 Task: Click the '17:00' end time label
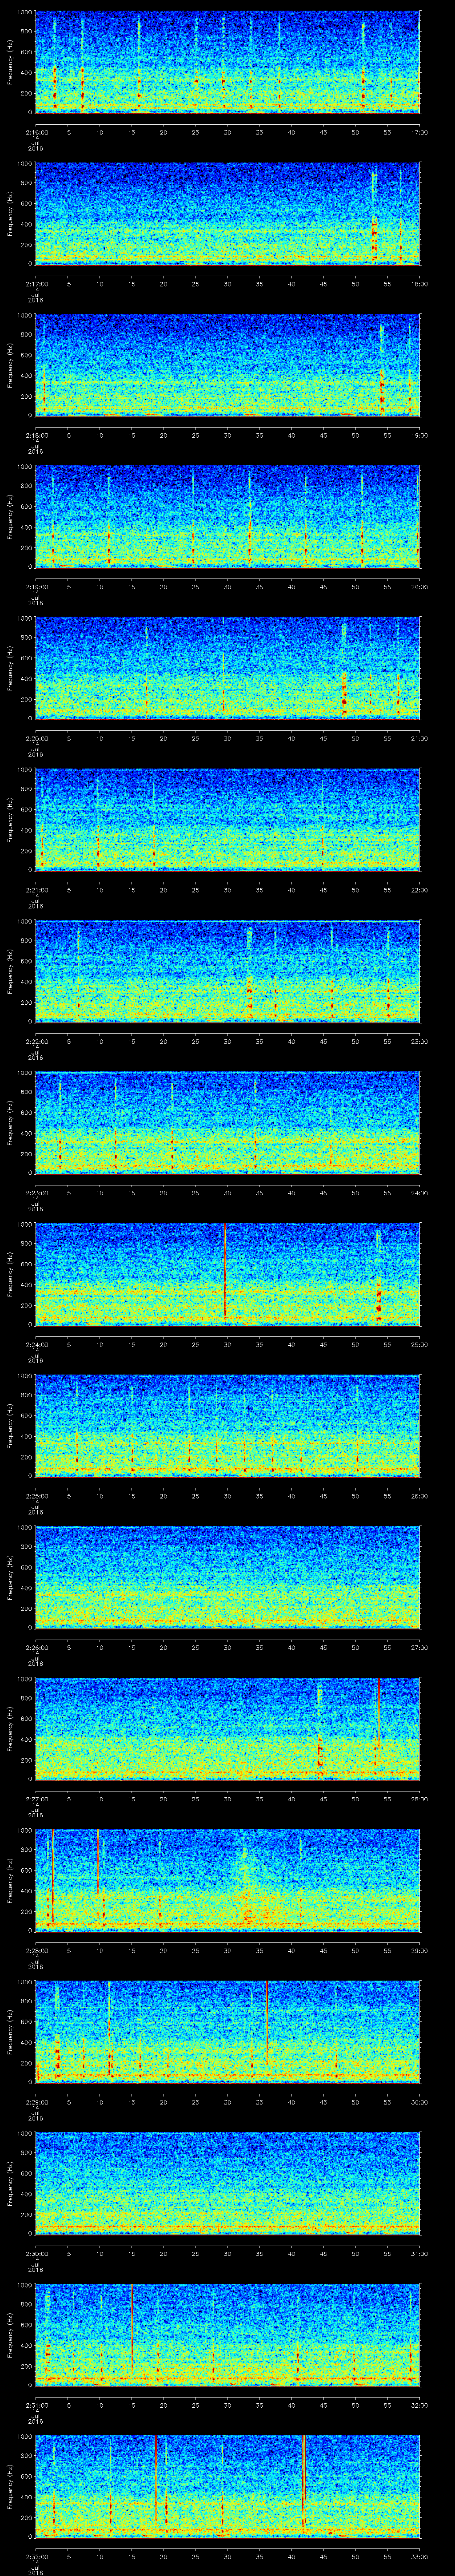(419, 132)
